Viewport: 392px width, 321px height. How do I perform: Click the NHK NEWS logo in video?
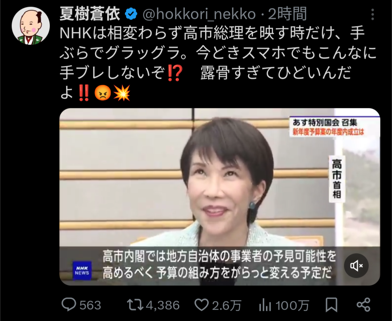click(x=82, y=271)
